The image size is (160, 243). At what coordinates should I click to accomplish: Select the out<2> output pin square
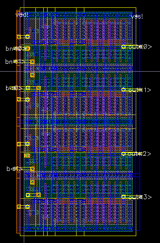click(123, 154)
